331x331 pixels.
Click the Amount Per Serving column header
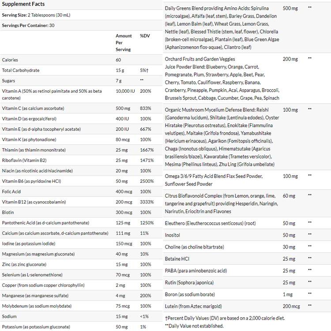point(124,43)
